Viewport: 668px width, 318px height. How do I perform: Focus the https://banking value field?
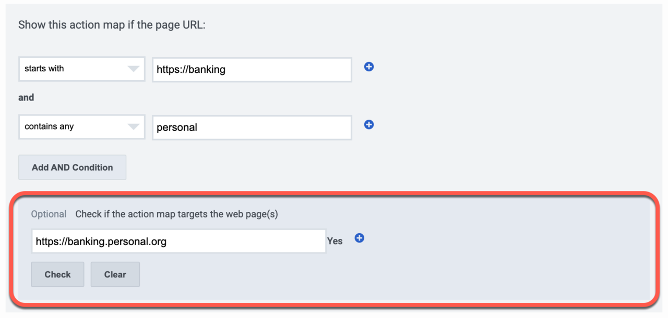coord(252,69)
